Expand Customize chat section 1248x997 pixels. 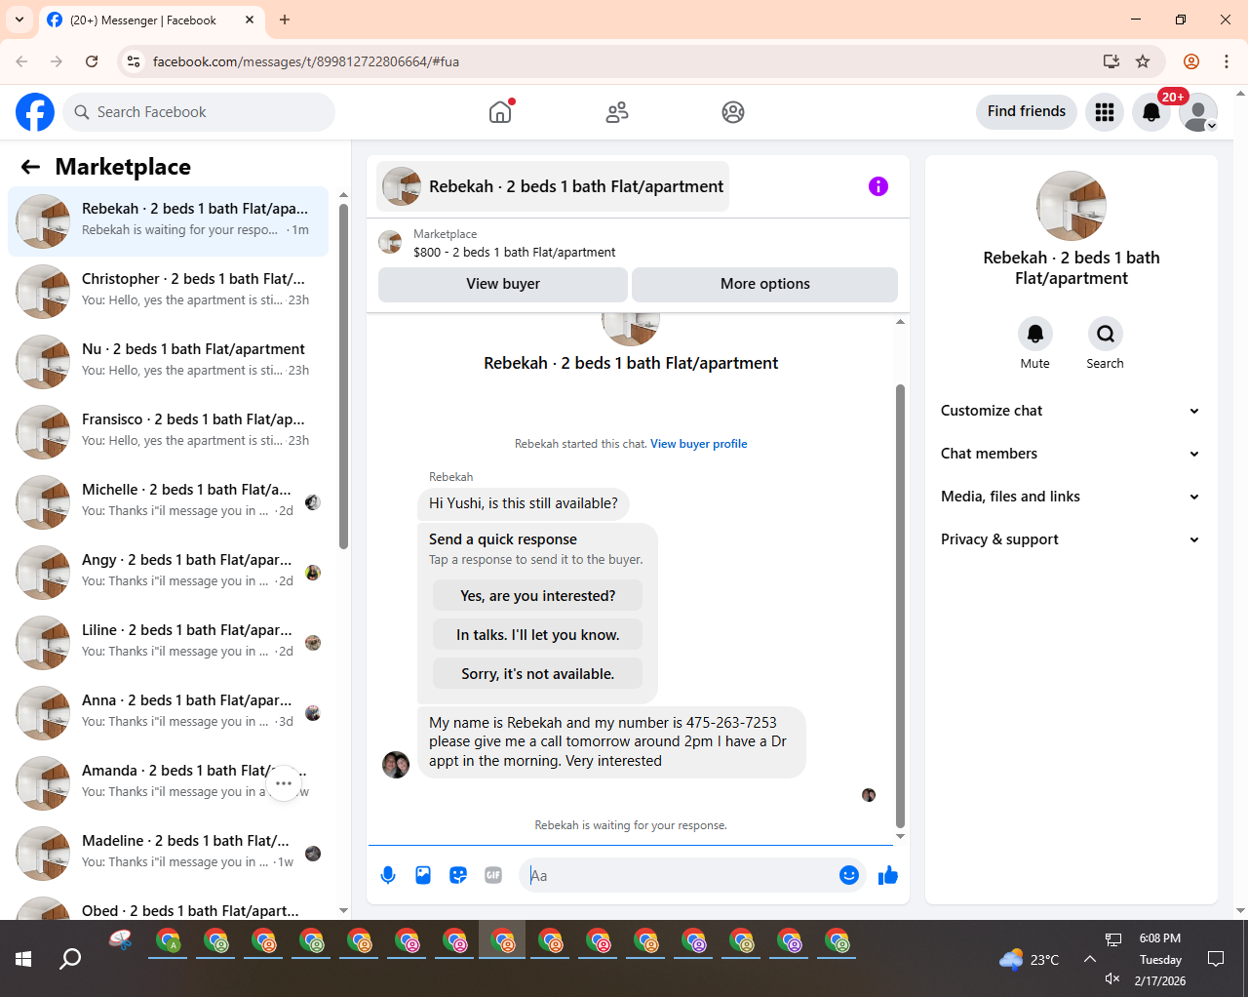click(1071, 411)
